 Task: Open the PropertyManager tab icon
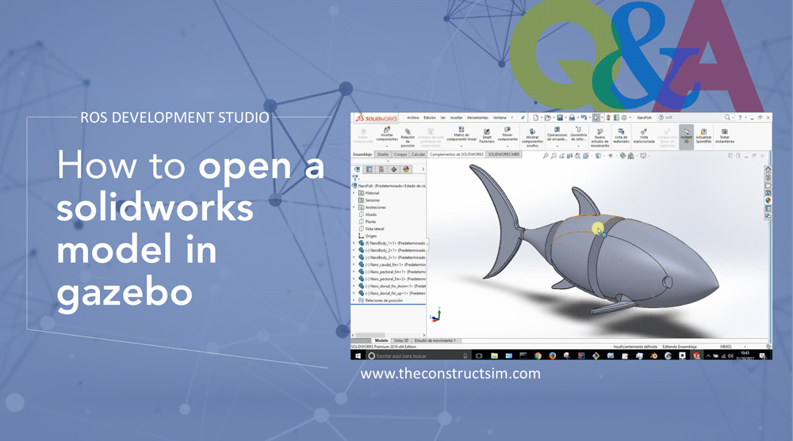[370, 169]
